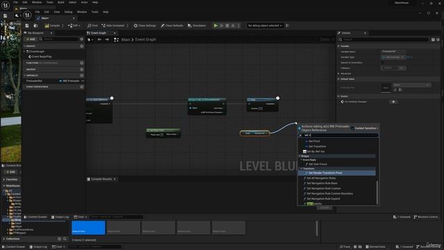Click the Add button in My Blueprint
444x250 pixels.
tap(31, 39)
